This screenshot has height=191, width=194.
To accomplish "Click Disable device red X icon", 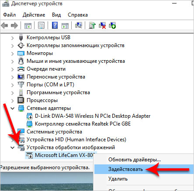I will (x=102, y=25).
